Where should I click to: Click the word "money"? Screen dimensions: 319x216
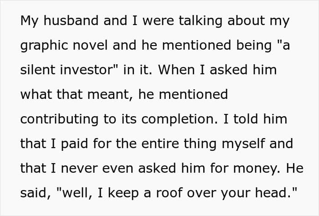click(255, 169)
